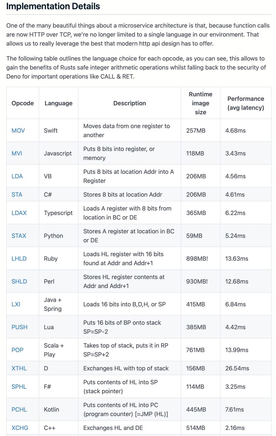
Task: Click the PUSH opcode link
Action: coord(19,327)
